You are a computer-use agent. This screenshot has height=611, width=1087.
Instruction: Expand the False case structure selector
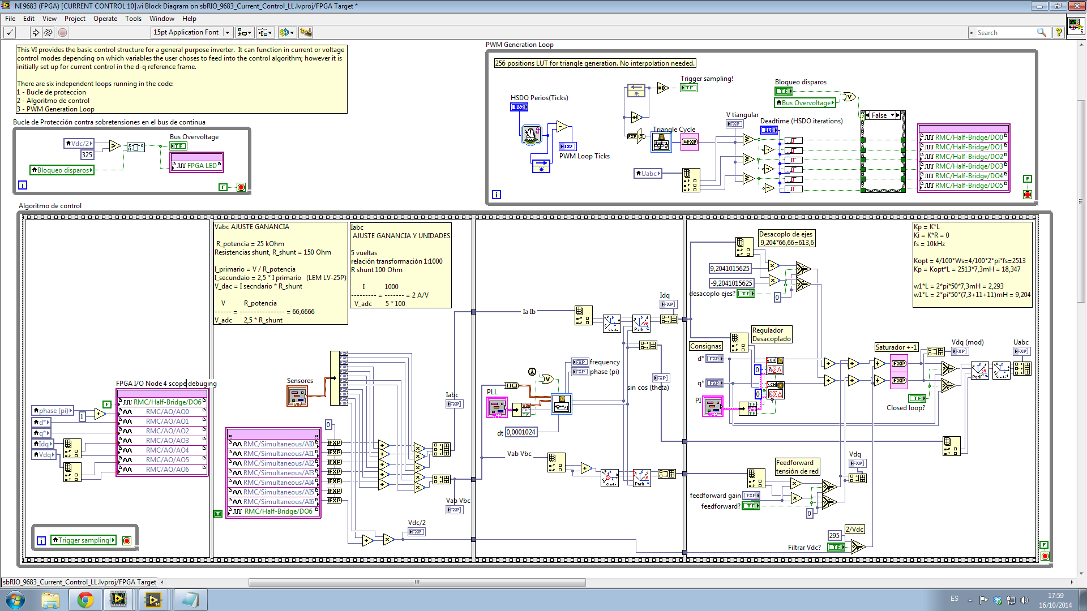point(893,115)
